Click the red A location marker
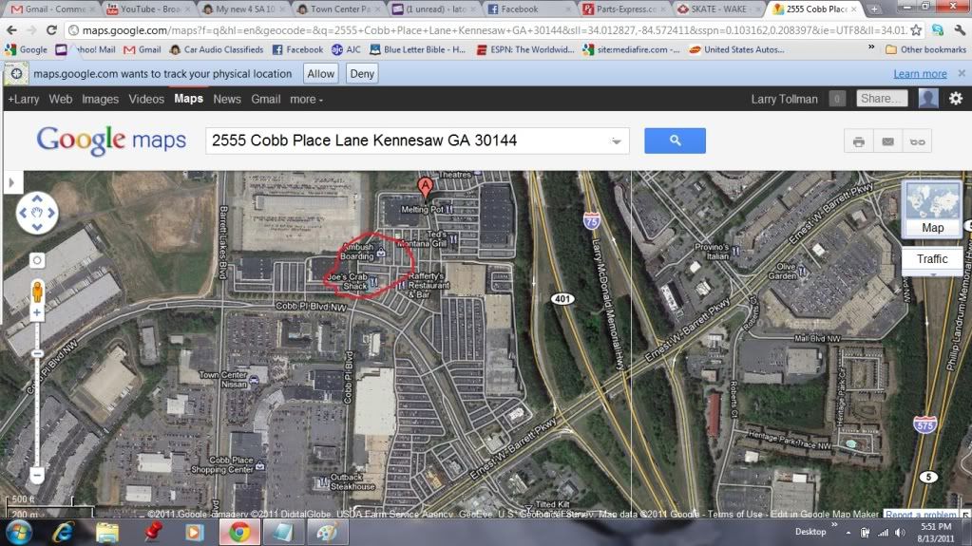The width and height of the screenshot is (972, 546). click(x=425, y=186)
